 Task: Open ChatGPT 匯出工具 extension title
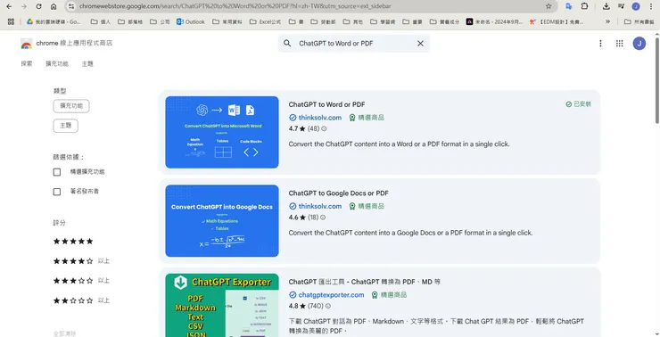click(365, 282)
